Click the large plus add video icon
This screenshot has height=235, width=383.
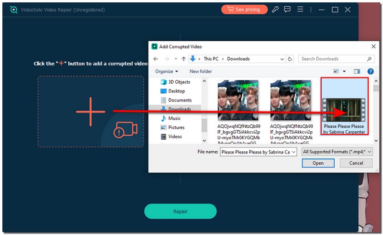(90, 112)
